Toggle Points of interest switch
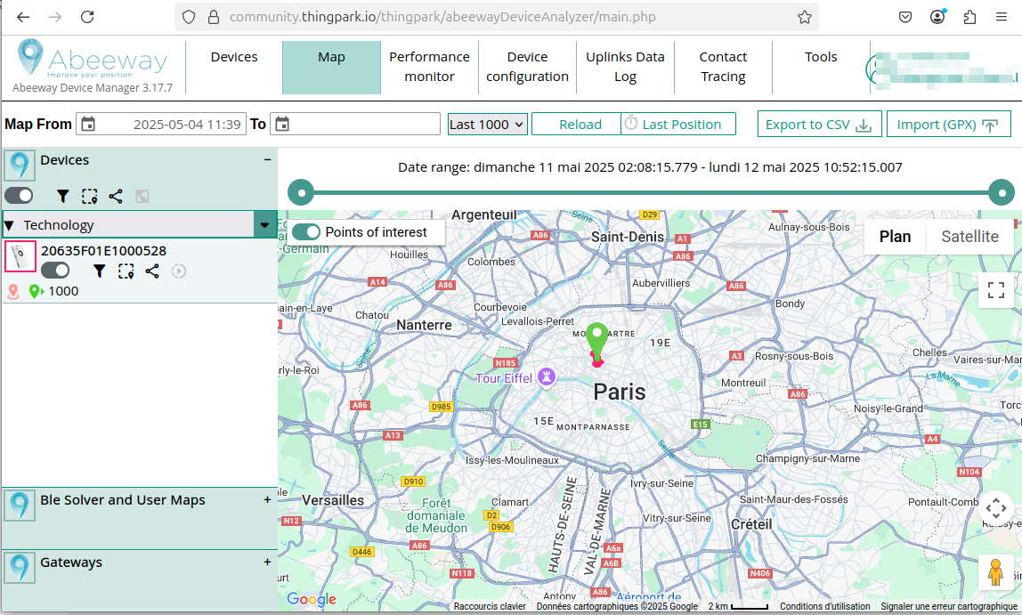1022x615 pixels. (306, 232)
